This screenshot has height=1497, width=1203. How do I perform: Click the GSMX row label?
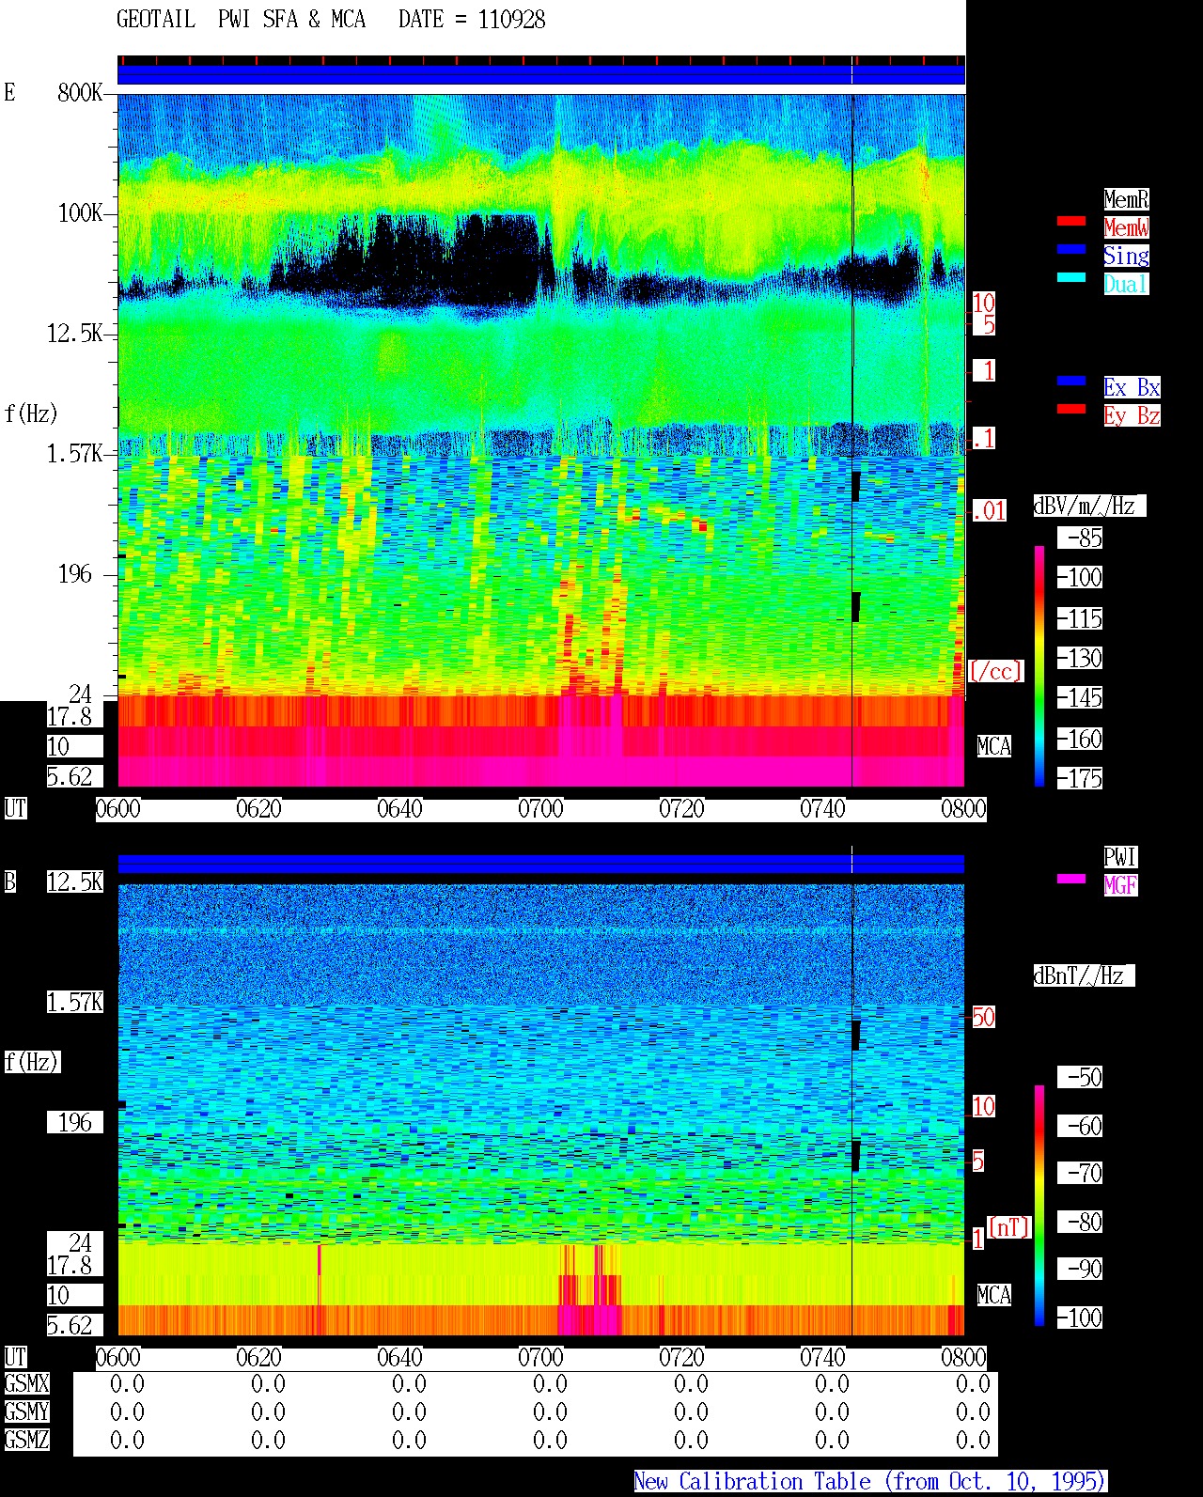click(x=26, y=1384)
